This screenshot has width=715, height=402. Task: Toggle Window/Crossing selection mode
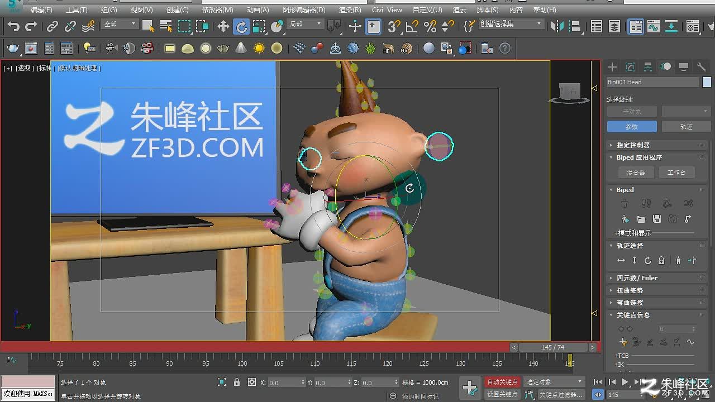[x=202, y=26]
